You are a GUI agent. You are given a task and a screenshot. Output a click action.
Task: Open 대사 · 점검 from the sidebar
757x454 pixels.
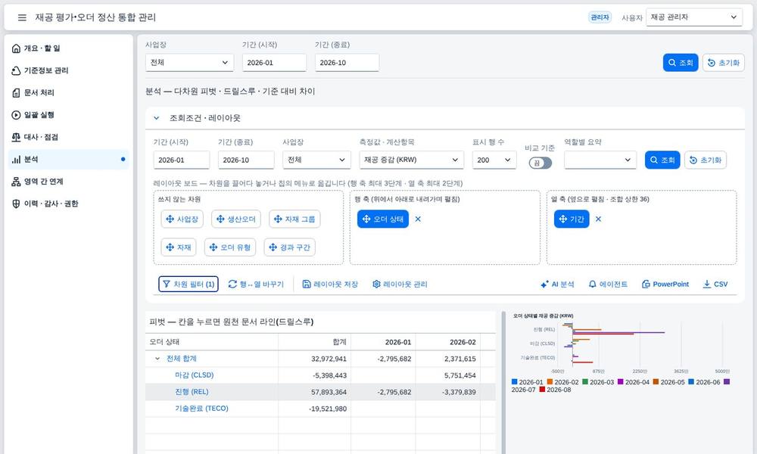69,137
